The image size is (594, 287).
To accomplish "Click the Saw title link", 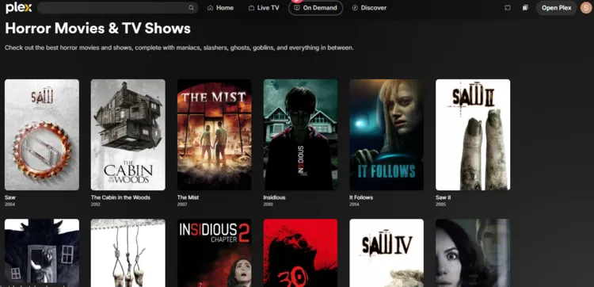I will pos(10,197).
